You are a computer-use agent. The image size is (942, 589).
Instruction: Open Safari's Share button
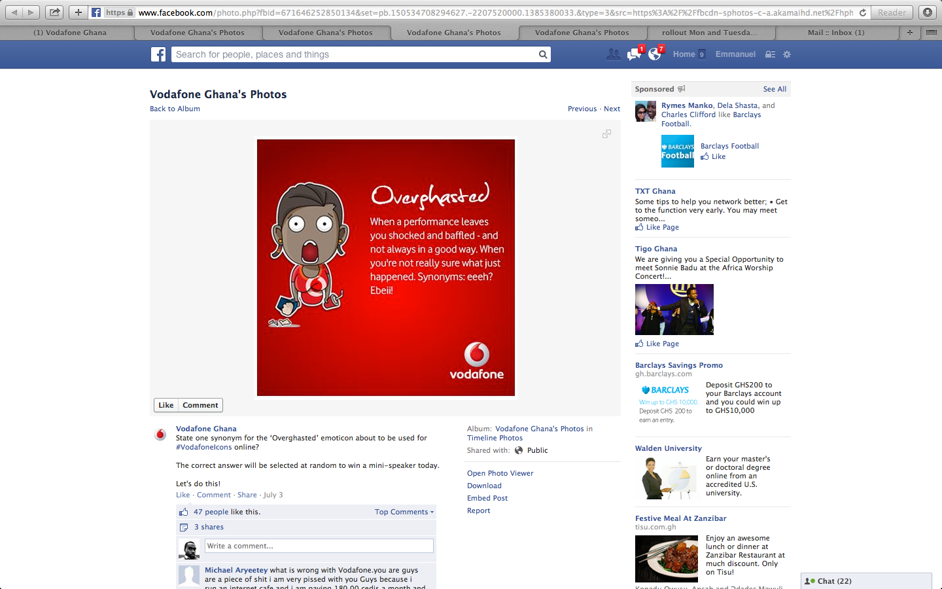(x=55, y=12)
